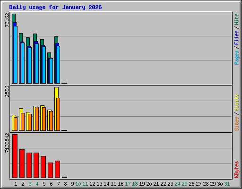
Task: Click the cyan Pages bar for day 5
Action: tap(44, 65)
